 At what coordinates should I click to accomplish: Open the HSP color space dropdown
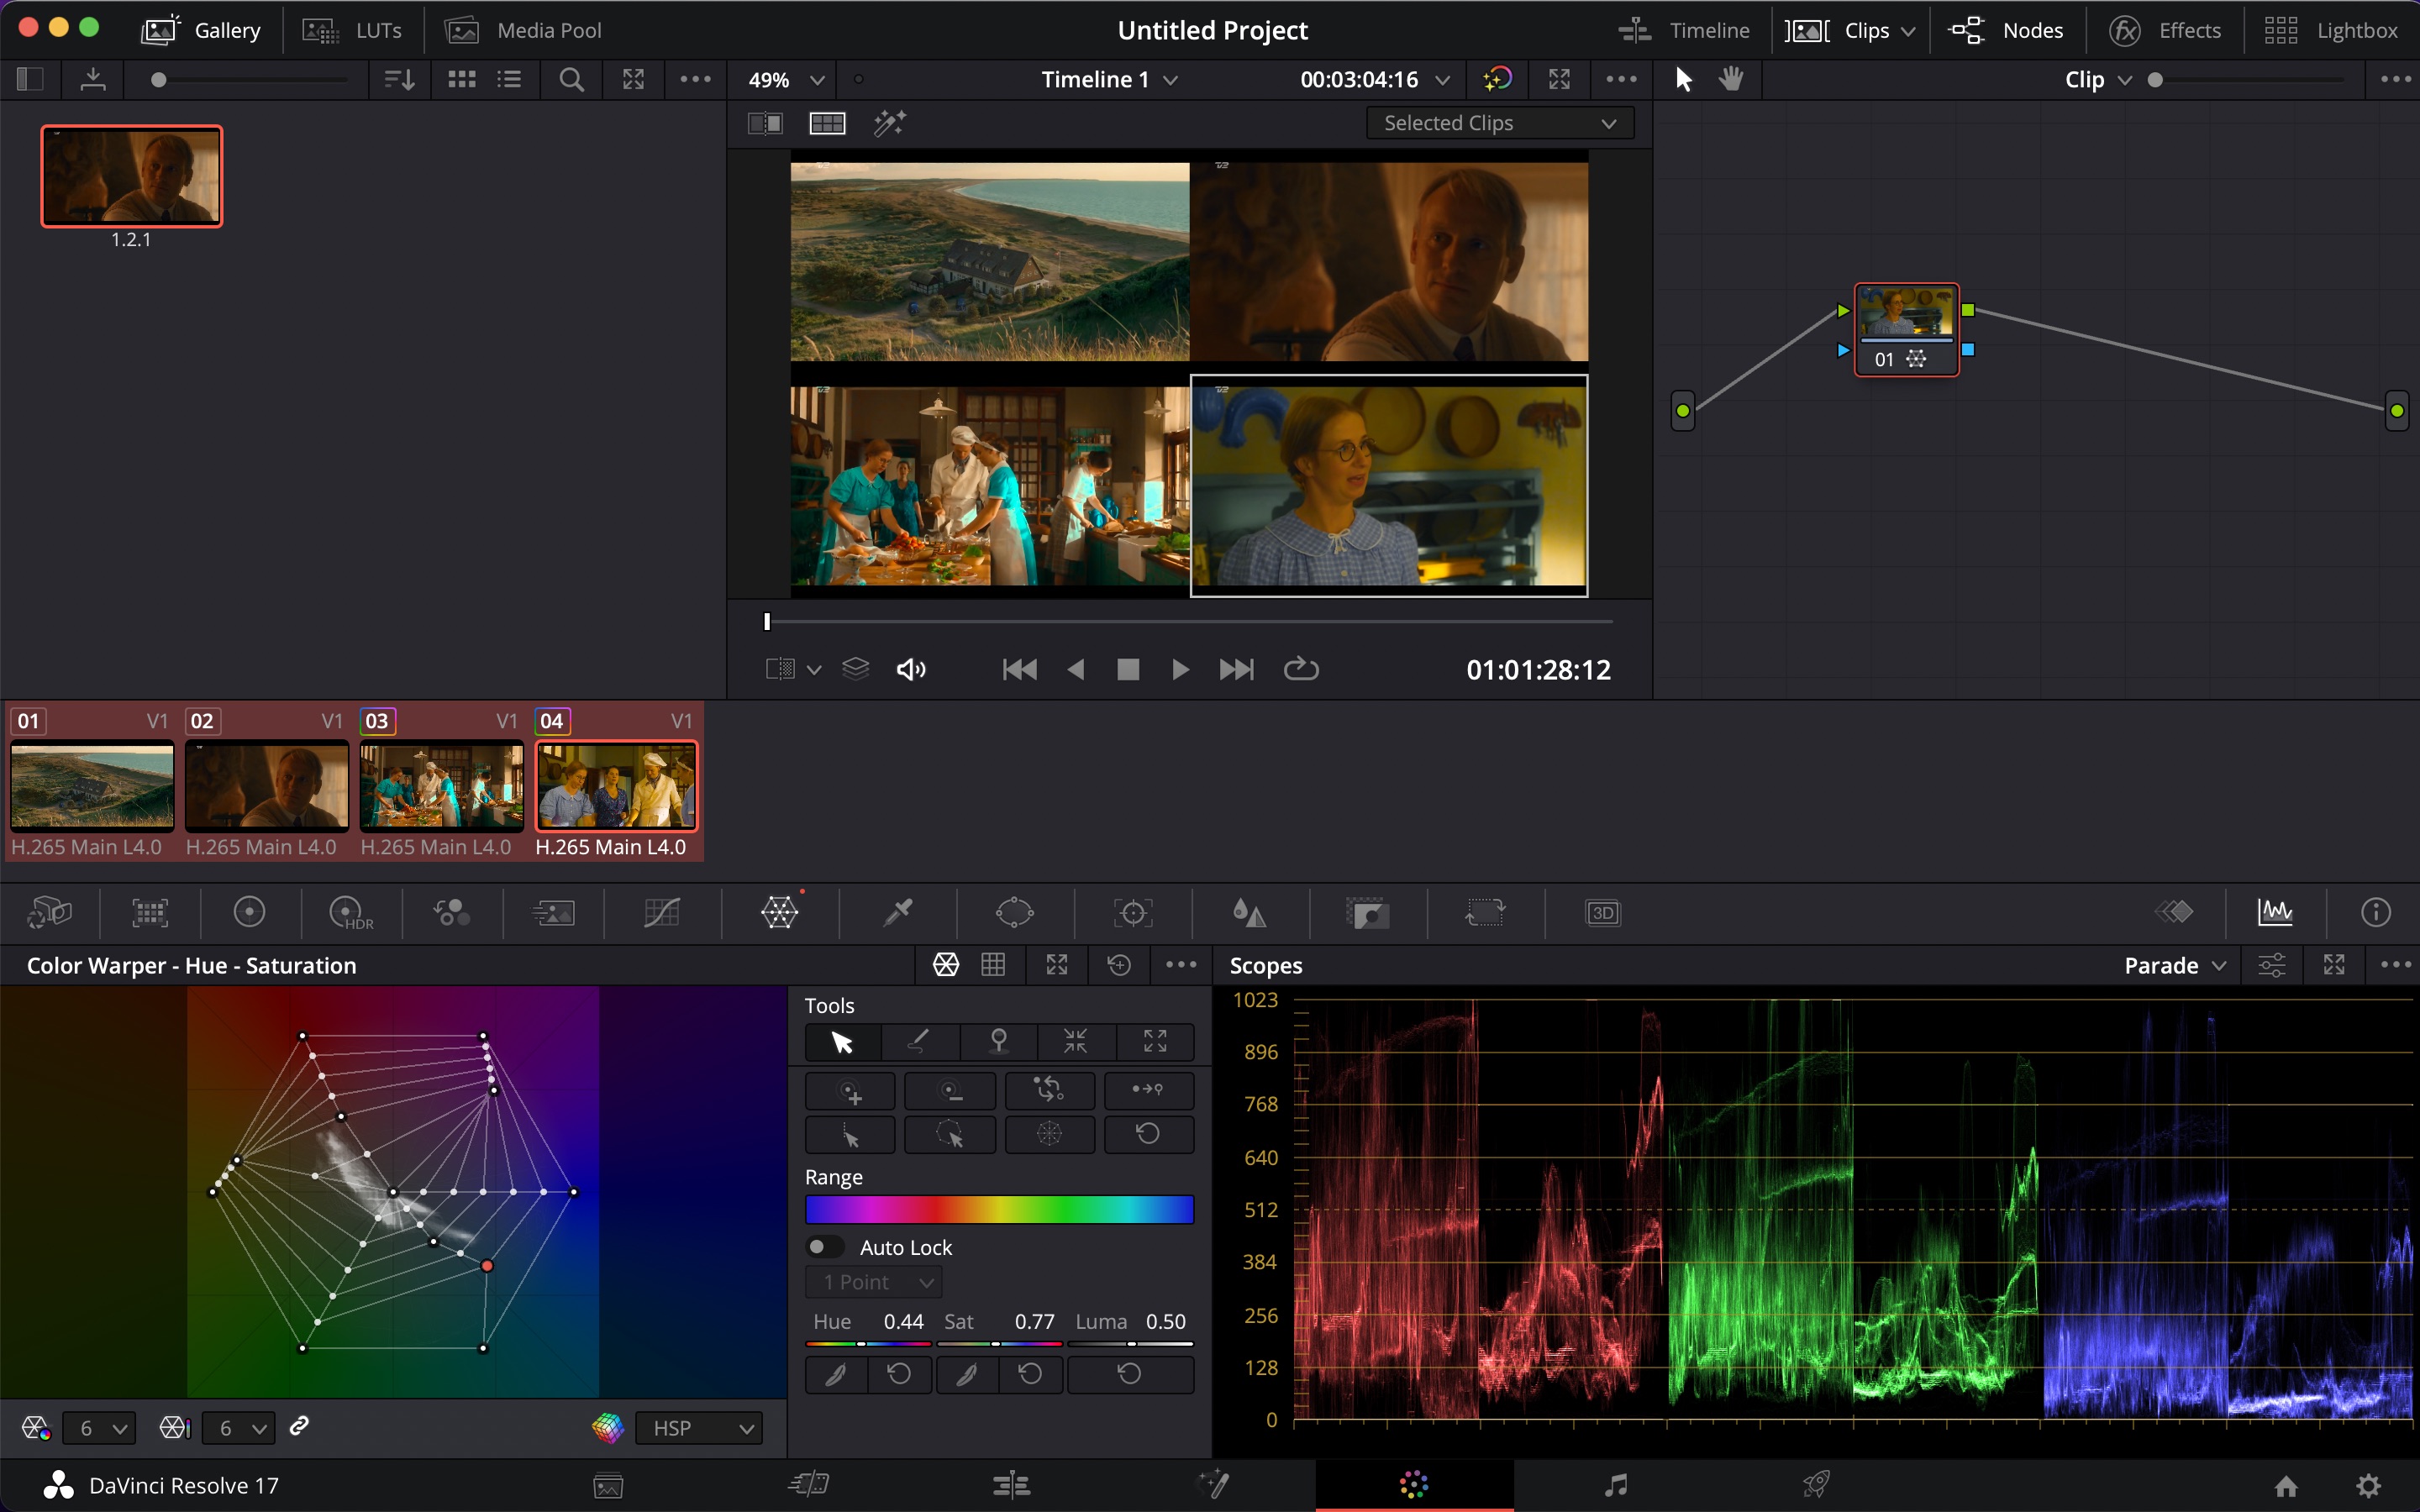(699, 1428)
